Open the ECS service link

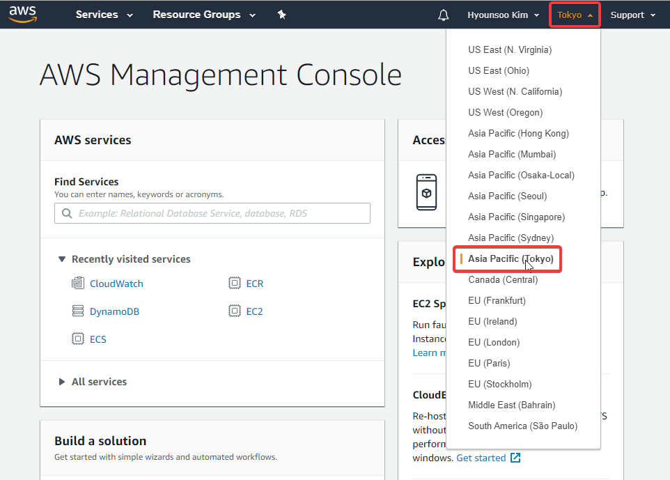coord(98,339)
